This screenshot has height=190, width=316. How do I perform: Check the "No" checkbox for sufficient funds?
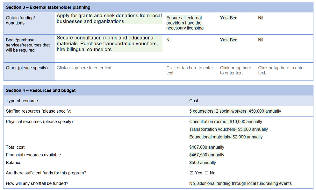(x=207, y=173)
